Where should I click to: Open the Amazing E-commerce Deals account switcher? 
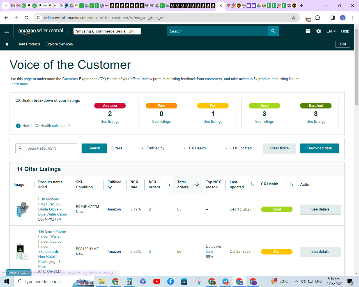point(107,31)
